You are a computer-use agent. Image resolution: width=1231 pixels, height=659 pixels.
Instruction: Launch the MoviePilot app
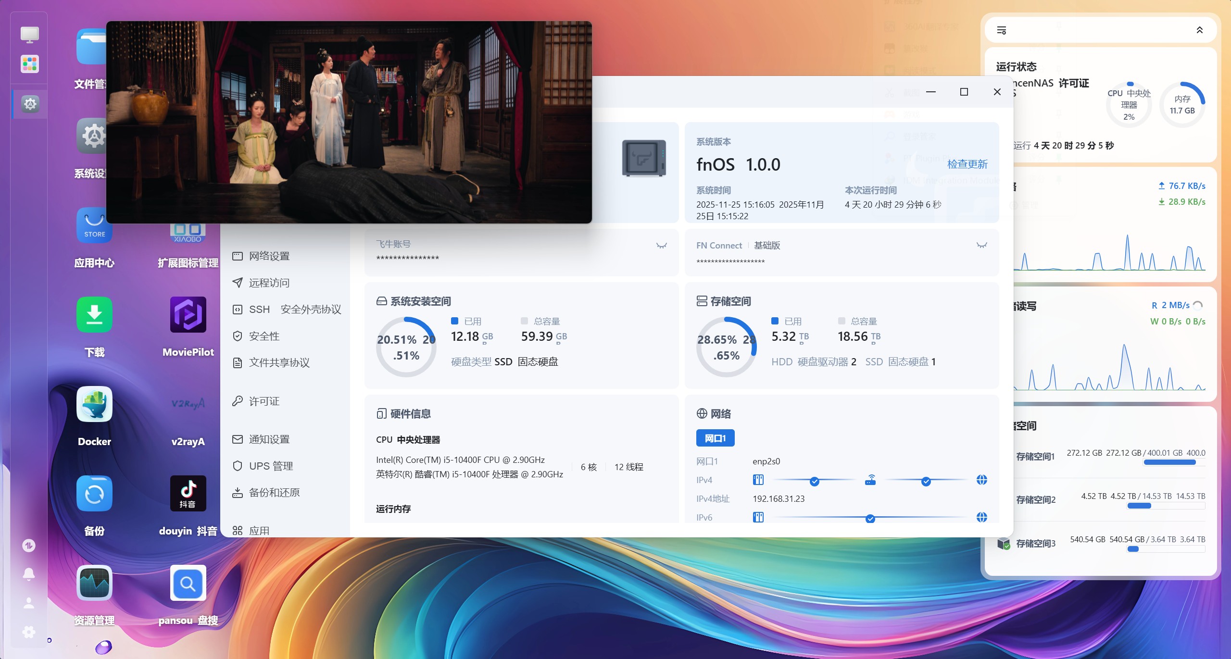pos(188,315)
